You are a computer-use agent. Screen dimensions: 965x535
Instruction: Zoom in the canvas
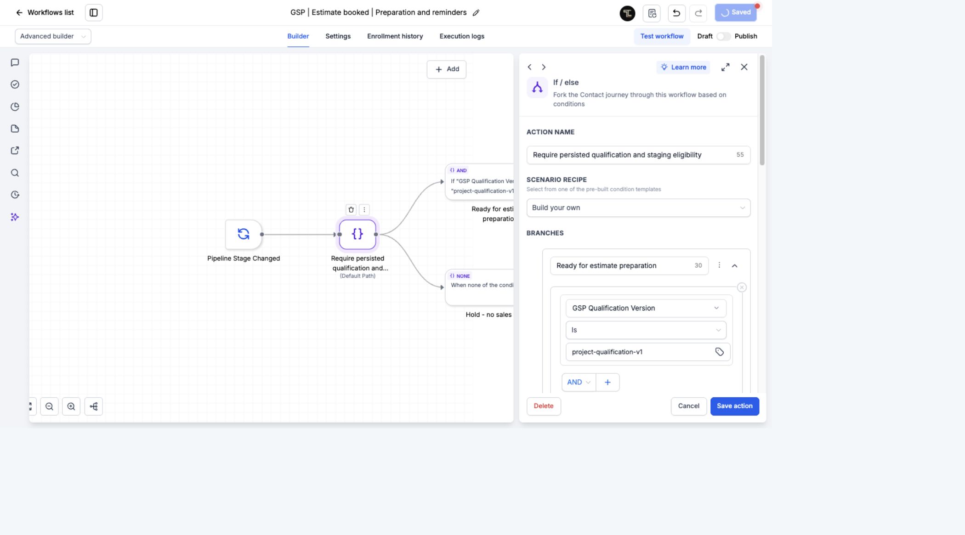(x=71, y=406)
